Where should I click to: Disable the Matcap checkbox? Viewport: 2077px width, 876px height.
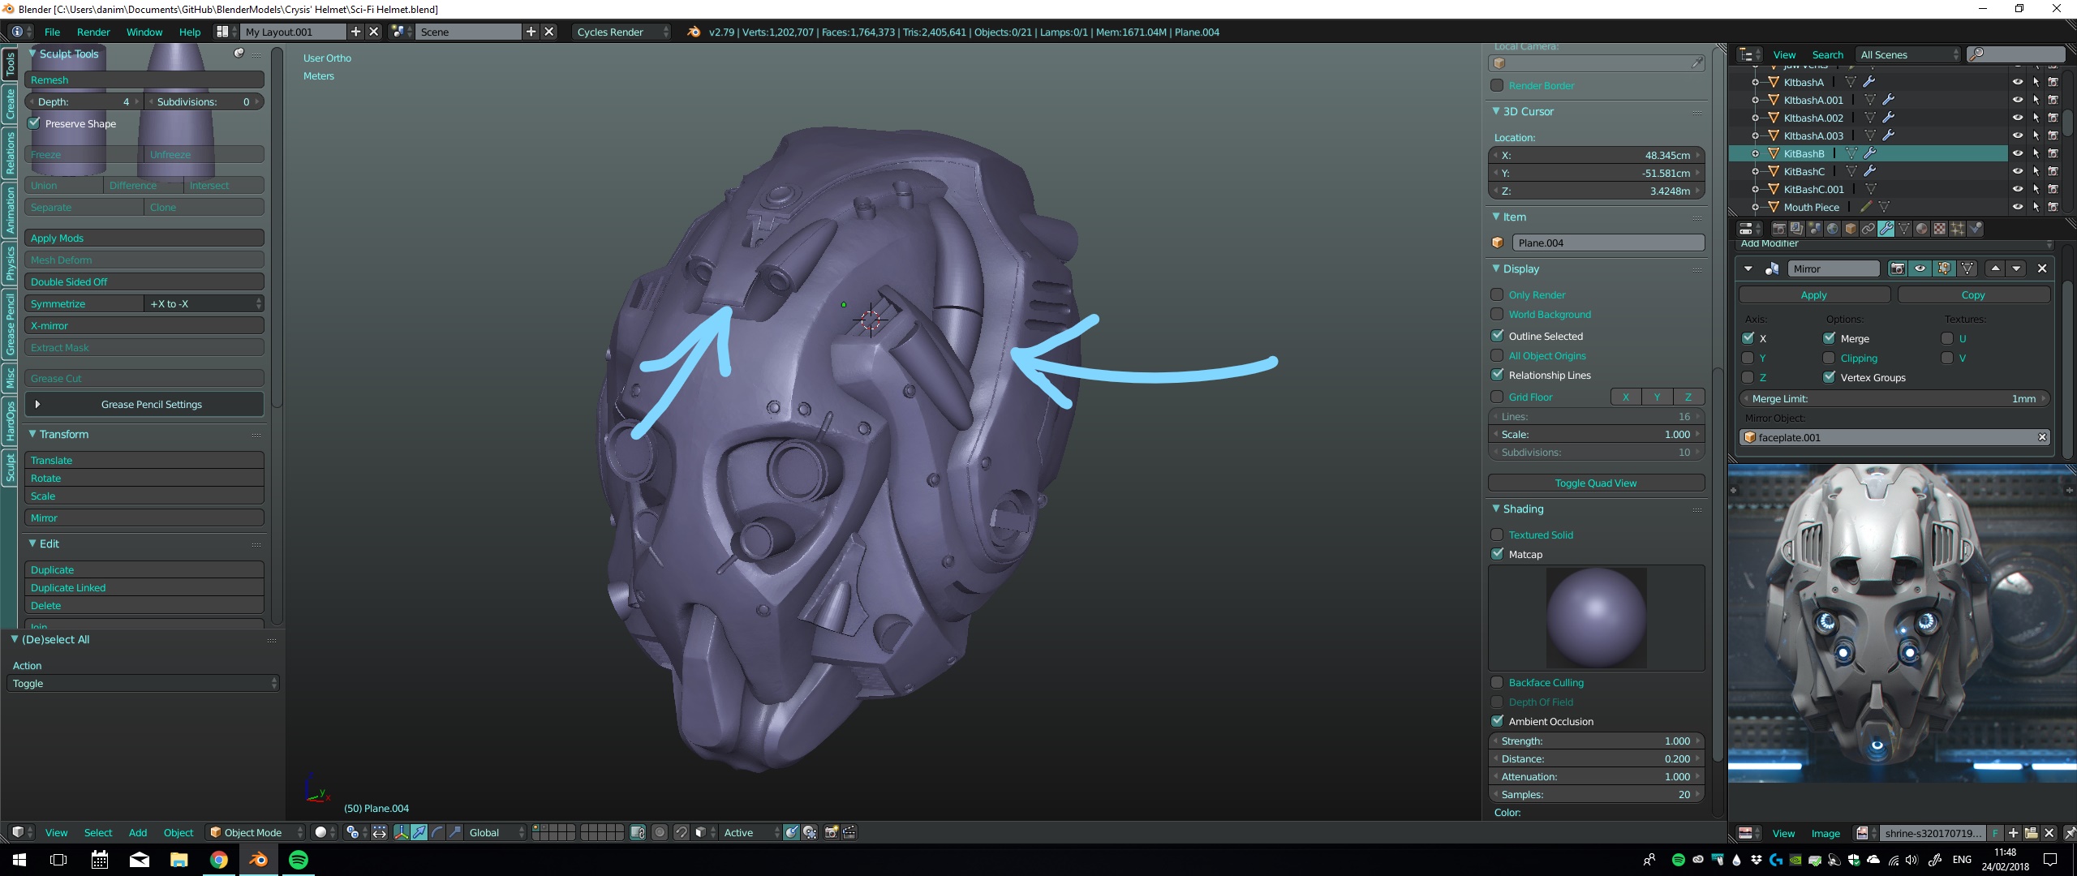point(1498,554)
